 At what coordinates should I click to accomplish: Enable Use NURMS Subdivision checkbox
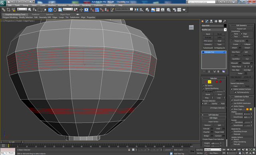pyautogui.click(x=232, y=103)
